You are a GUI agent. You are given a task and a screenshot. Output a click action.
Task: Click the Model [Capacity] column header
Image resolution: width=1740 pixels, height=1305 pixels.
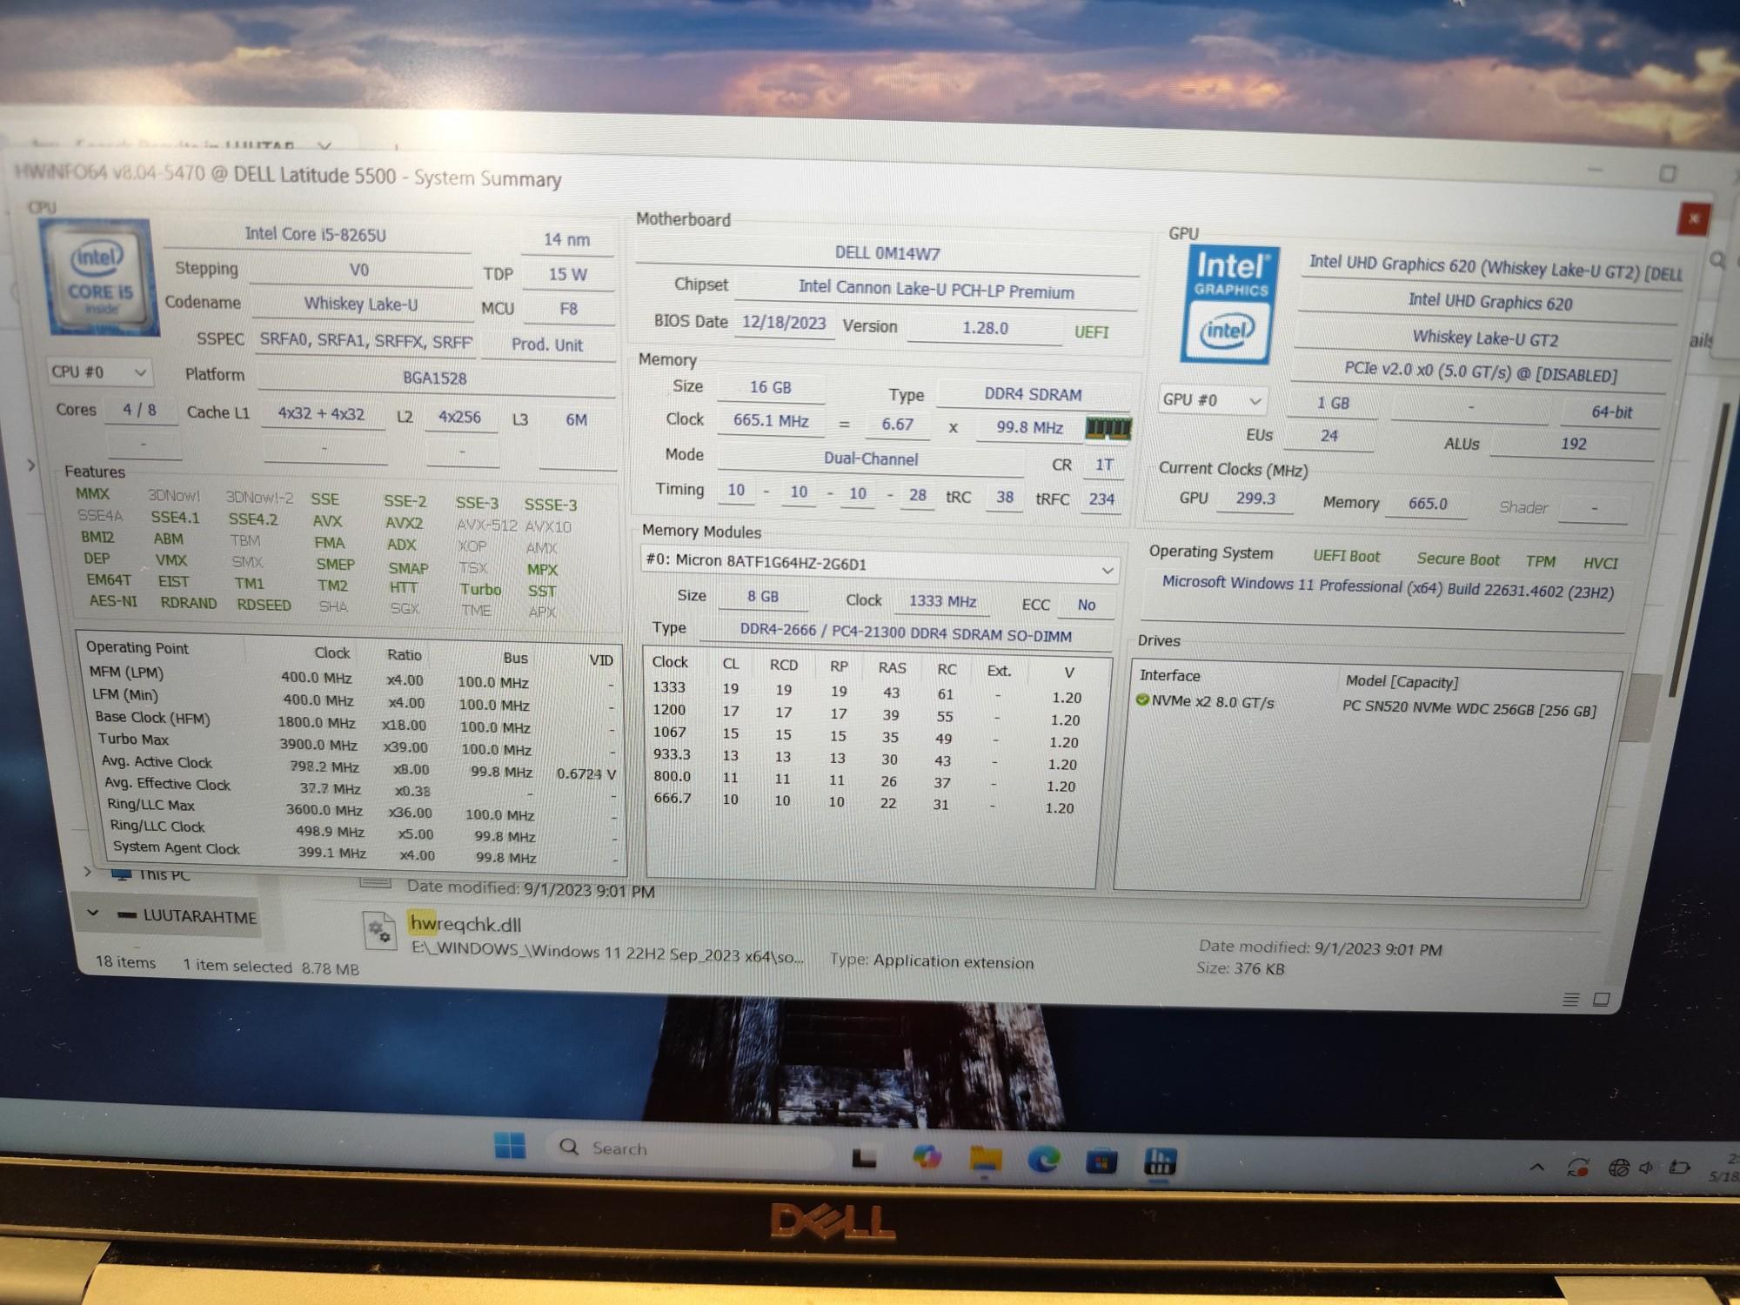click(x=1402, y=682)
